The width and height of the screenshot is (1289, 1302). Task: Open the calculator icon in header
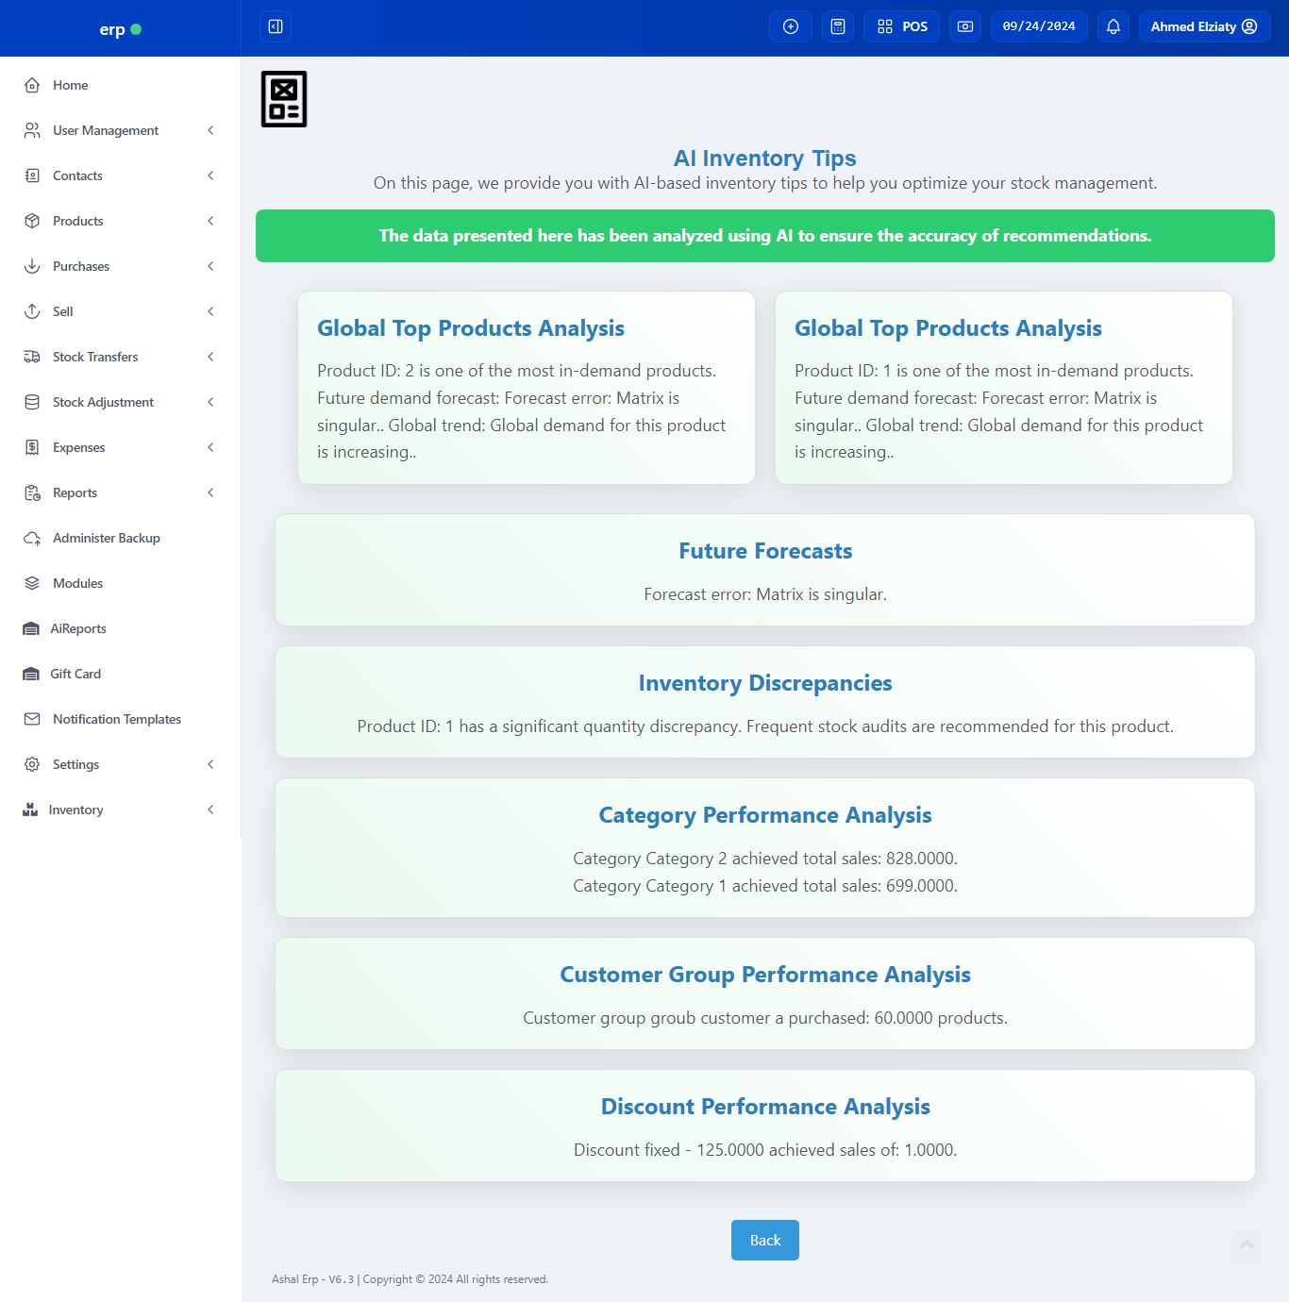point(837,26)
